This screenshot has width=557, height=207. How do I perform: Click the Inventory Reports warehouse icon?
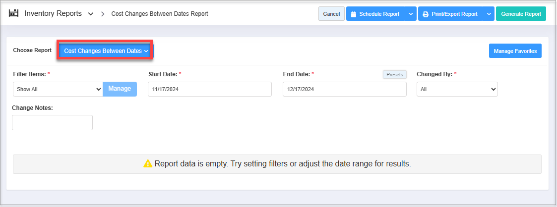pyautogui.click(x=14, y=13)
